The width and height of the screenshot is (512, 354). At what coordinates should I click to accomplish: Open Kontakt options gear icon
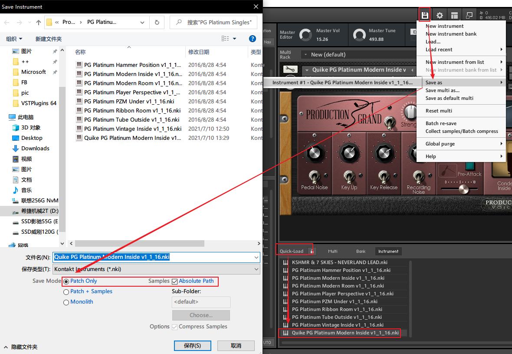tap(440, 15)
